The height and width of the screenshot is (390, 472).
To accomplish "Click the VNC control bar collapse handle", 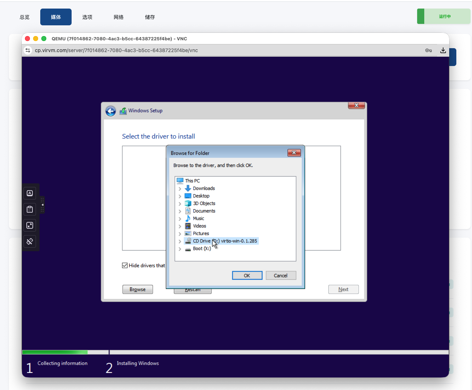I will coord(42,205).
